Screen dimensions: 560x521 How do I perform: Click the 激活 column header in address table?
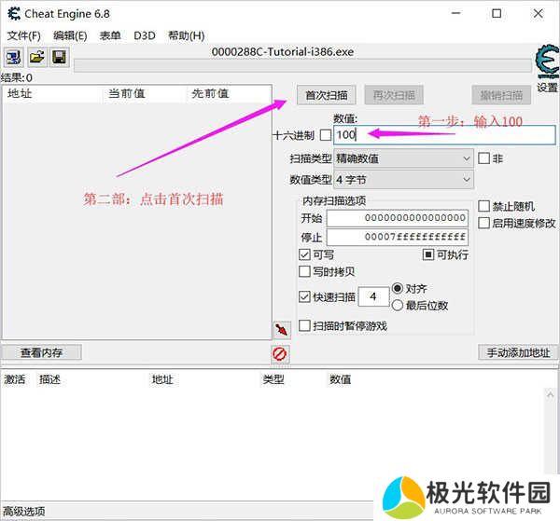[x=15, y=379]
